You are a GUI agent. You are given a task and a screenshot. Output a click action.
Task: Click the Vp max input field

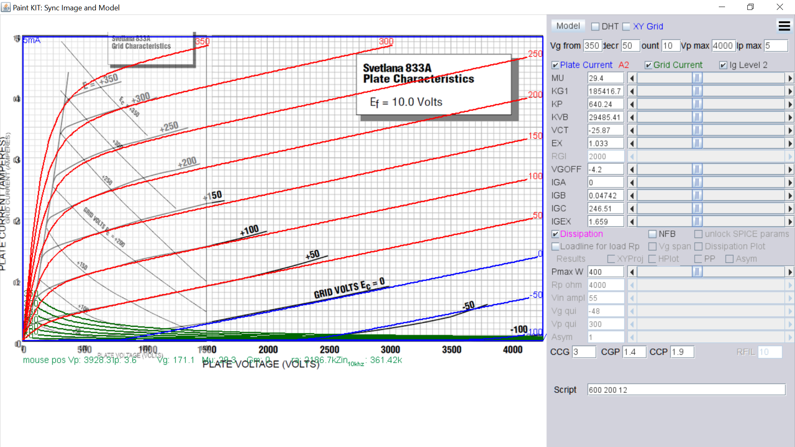pyautogui.click(x=723, y=46)
